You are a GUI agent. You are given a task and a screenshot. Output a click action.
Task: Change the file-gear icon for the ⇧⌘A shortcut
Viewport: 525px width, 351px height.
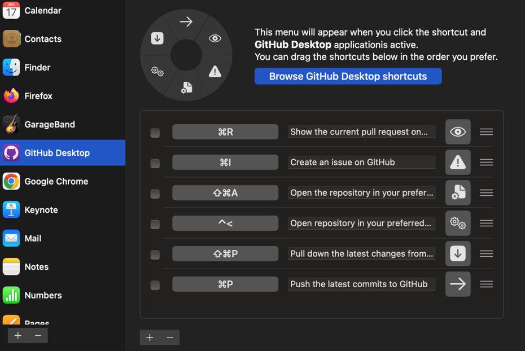[458, 193]
